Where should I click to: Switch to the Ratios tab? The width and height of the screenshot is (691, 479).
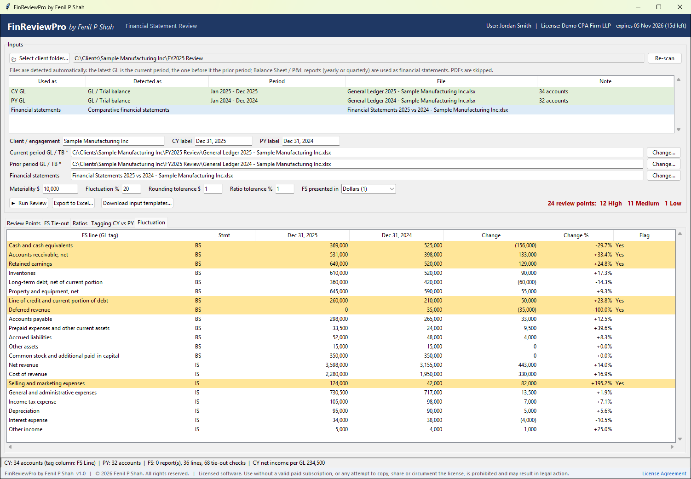click(80, 223)
